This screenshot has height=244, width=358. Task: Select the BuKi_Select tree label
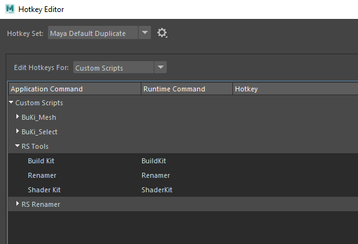(39, 132)
